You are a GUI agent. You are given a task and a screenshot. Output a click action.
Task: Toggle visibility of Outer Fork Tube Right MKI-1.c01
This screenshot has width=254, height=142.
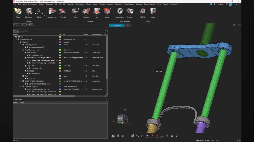click(28, 60)
